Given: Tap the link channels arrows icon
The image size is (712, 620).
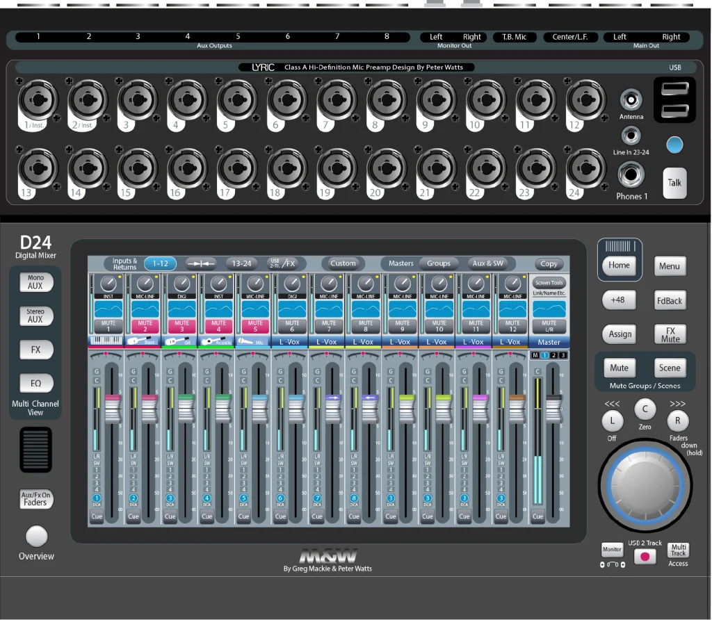Looking at the screenshot, I should [x=201, y=263].
